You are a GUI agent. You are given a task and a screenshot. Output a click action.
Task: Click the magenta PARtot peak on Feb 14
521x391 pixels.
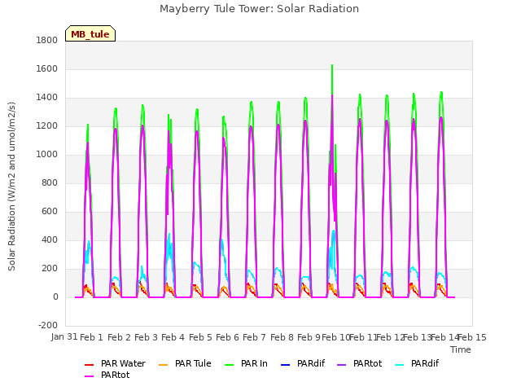click(x=441, y=117)
